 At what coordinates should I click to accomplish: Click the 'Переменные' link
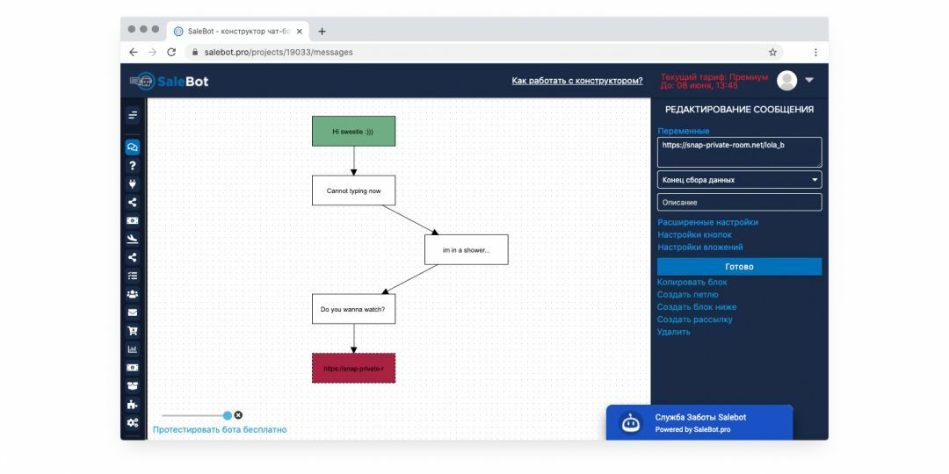(684, 131)
